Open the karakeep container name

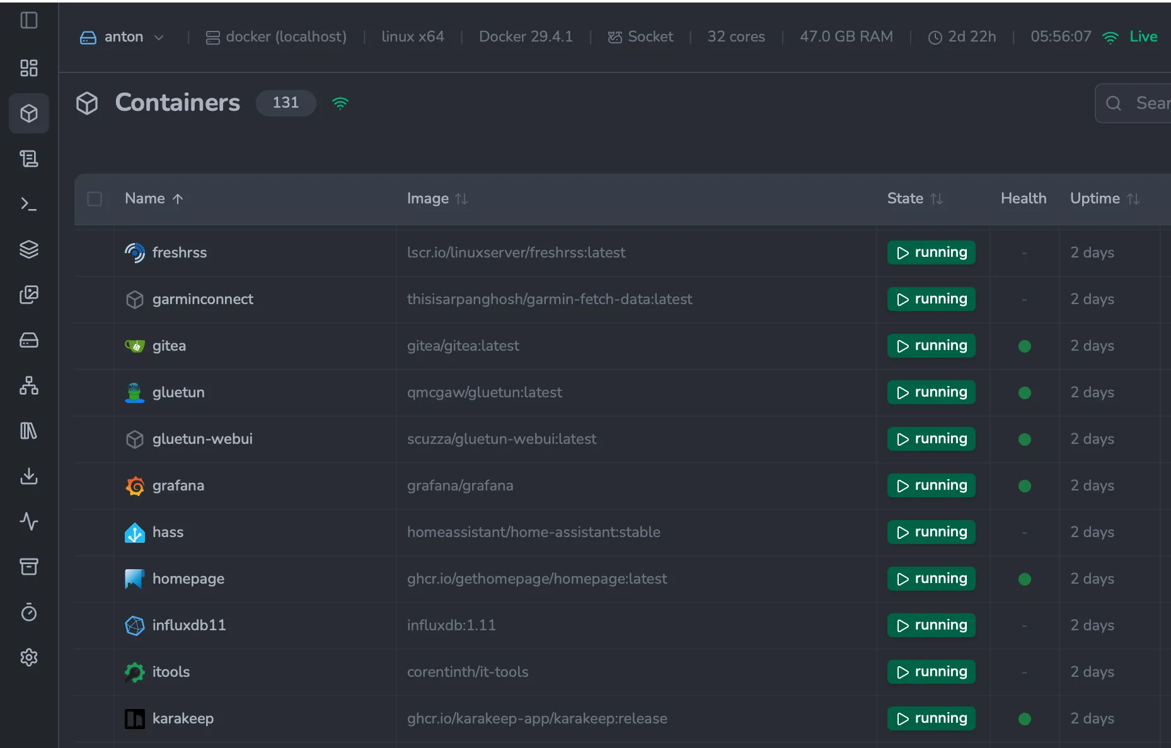(183, 718)
